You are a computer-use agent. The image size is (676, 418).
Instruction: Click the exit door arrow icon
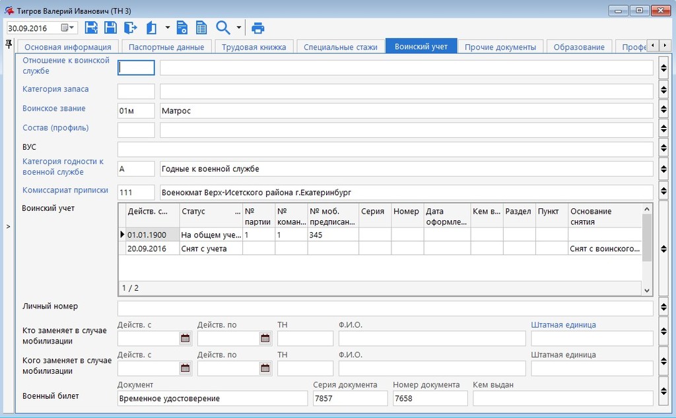coord(130,28)
